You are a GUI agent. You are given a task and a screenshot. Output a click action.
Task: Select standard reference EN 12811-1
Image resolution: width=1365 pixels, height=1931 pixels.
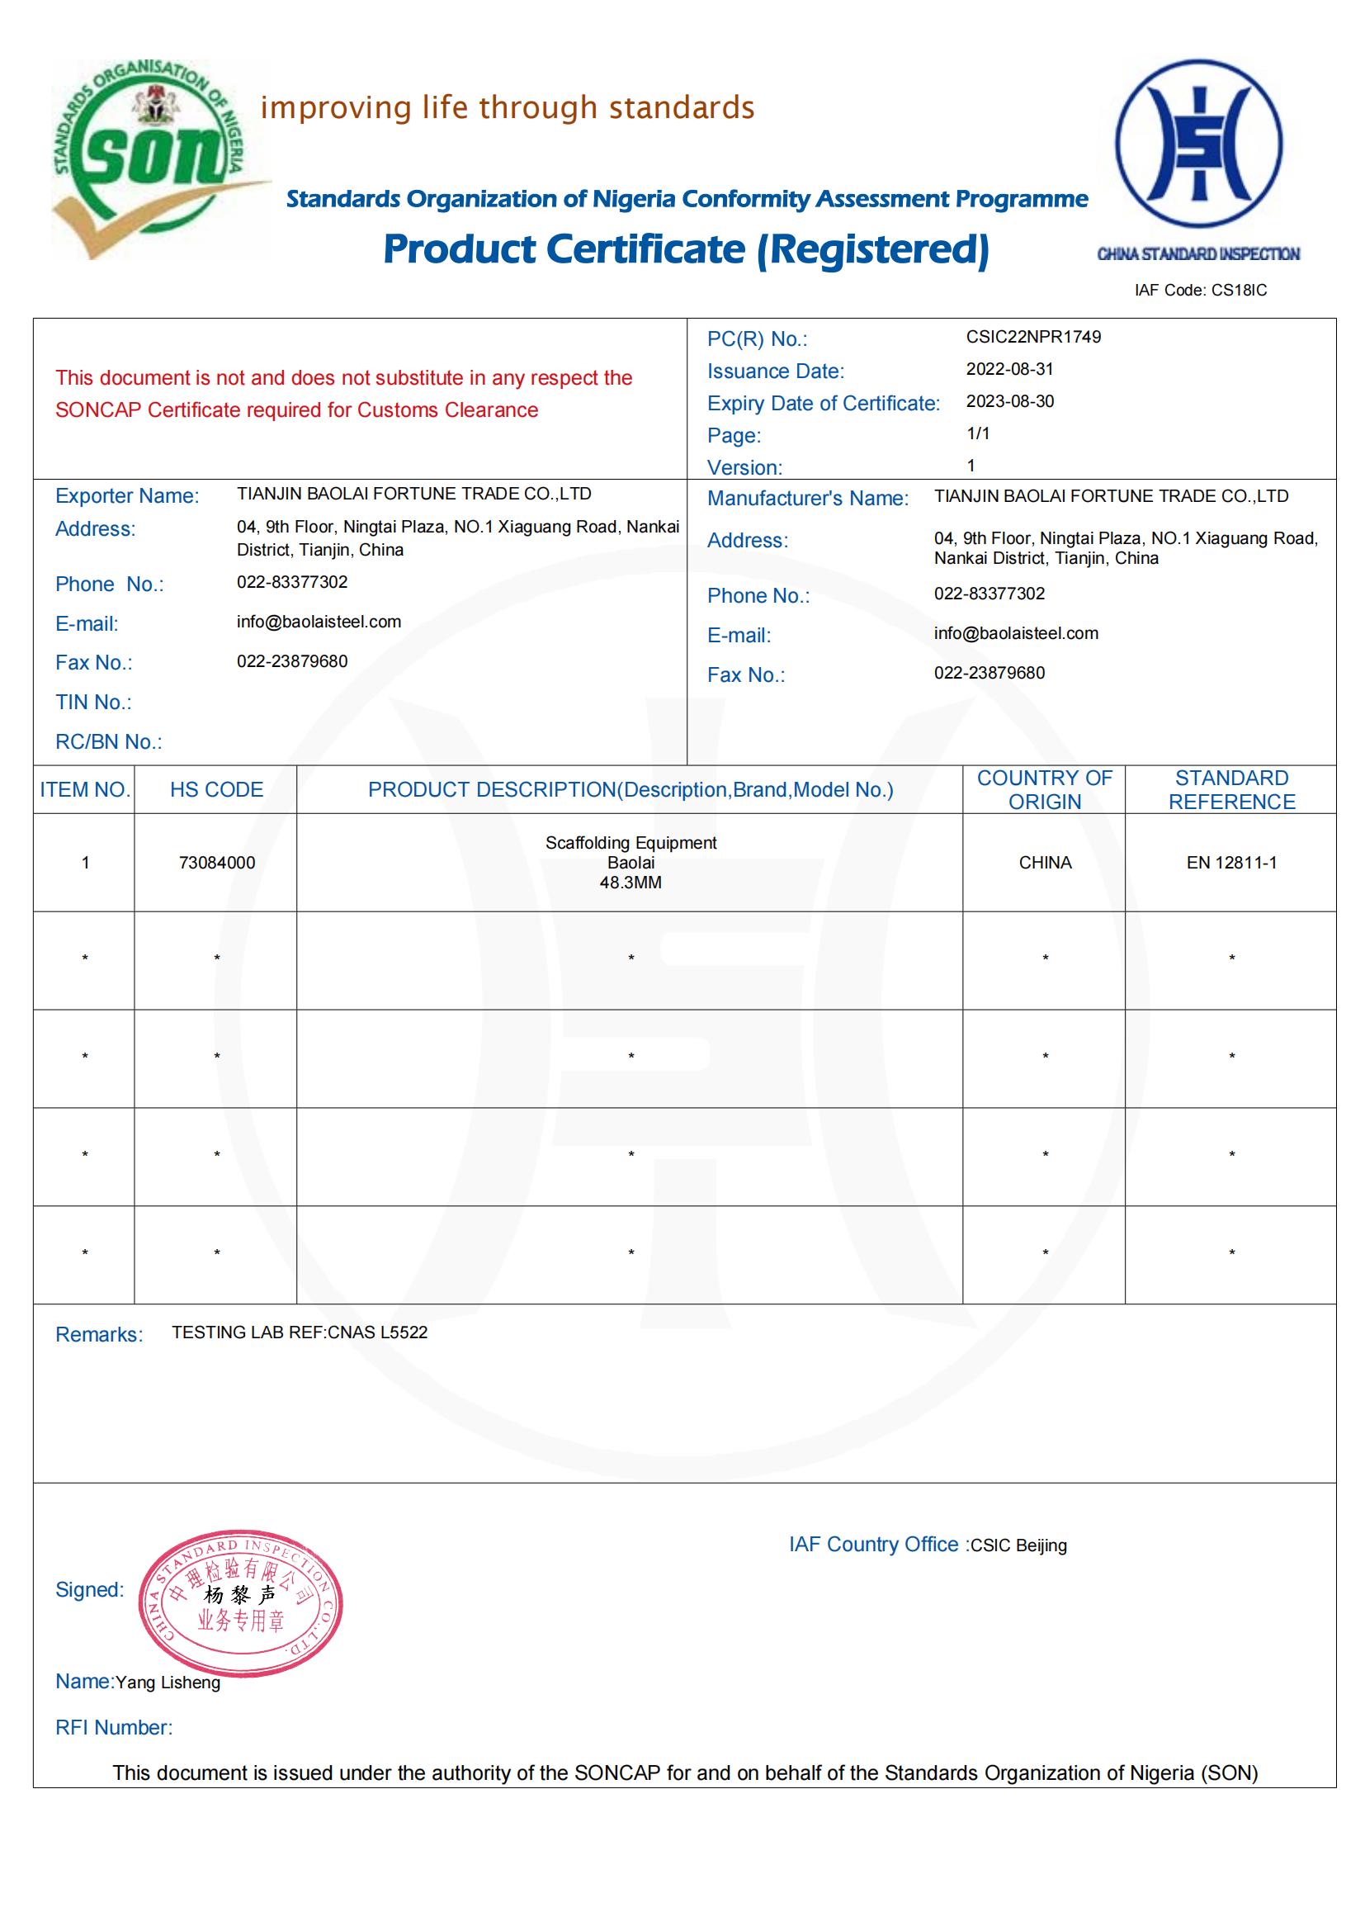(1231, 862)
